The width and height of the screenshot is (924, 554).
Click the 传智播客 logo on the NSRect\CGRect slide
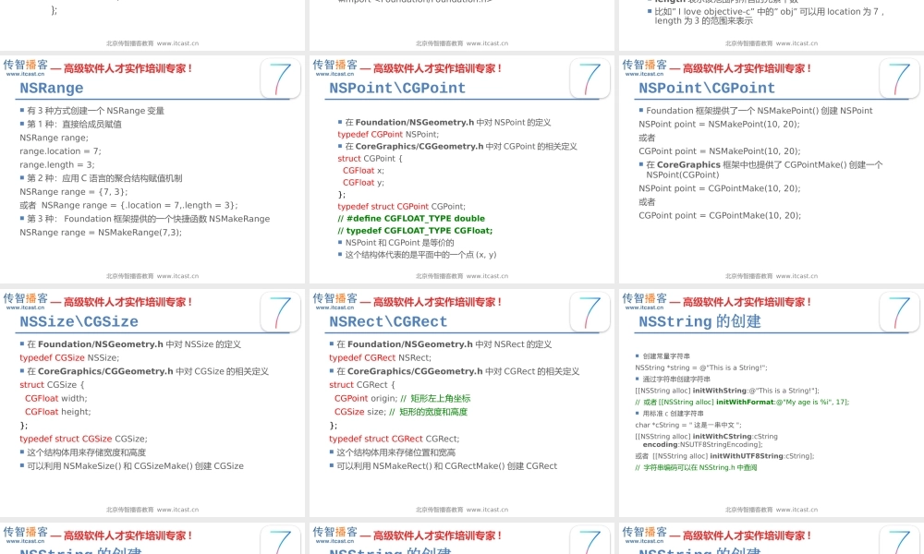tap(334, 301)
